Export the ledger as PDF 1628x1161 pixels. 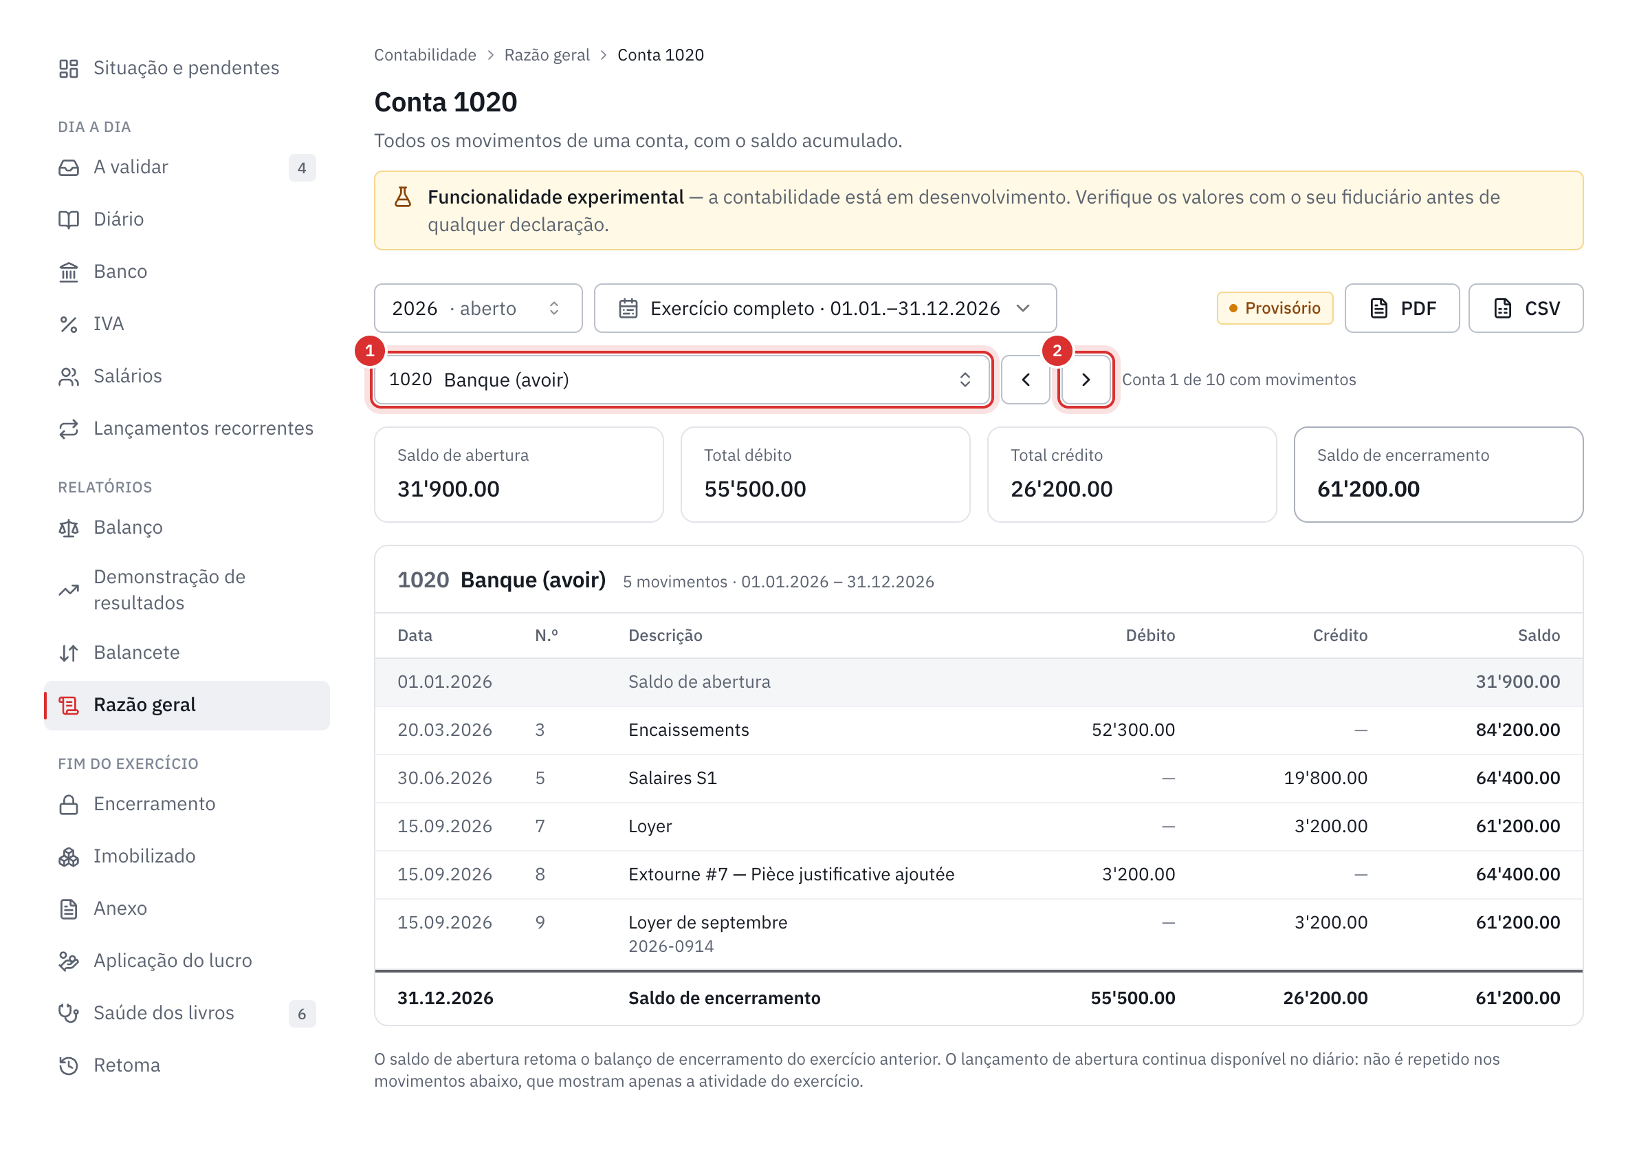(1401, 308)
